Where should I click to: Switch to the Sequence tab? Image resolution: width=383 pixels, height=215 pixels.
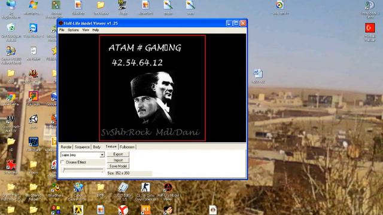pos(82,147)
